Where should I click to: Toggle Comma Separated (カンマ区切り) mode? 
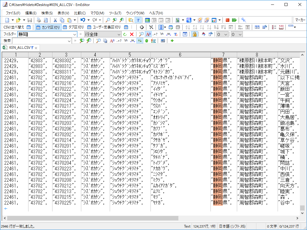48,27
